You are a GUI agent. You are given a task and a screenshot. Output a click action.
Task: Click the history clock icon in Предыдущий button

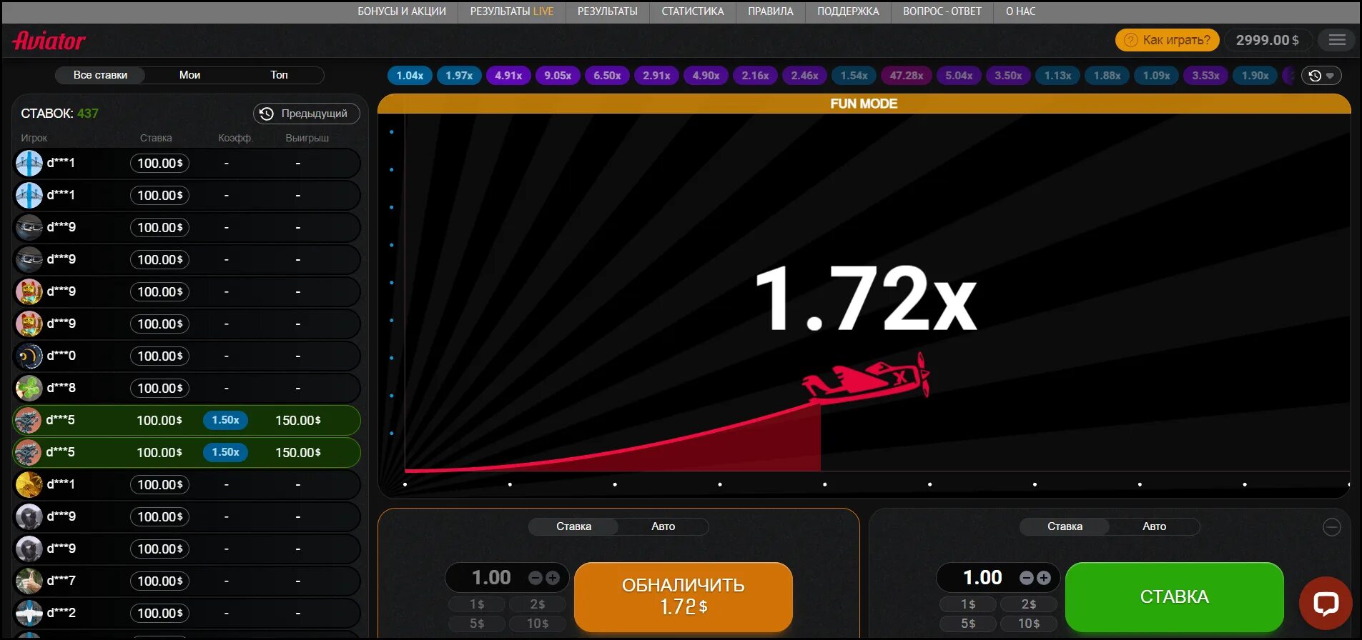click(266, 114)
